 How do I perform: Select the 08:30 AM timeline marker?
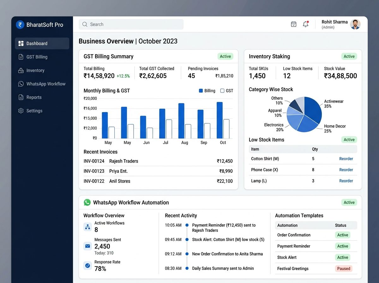click(187, 268)
